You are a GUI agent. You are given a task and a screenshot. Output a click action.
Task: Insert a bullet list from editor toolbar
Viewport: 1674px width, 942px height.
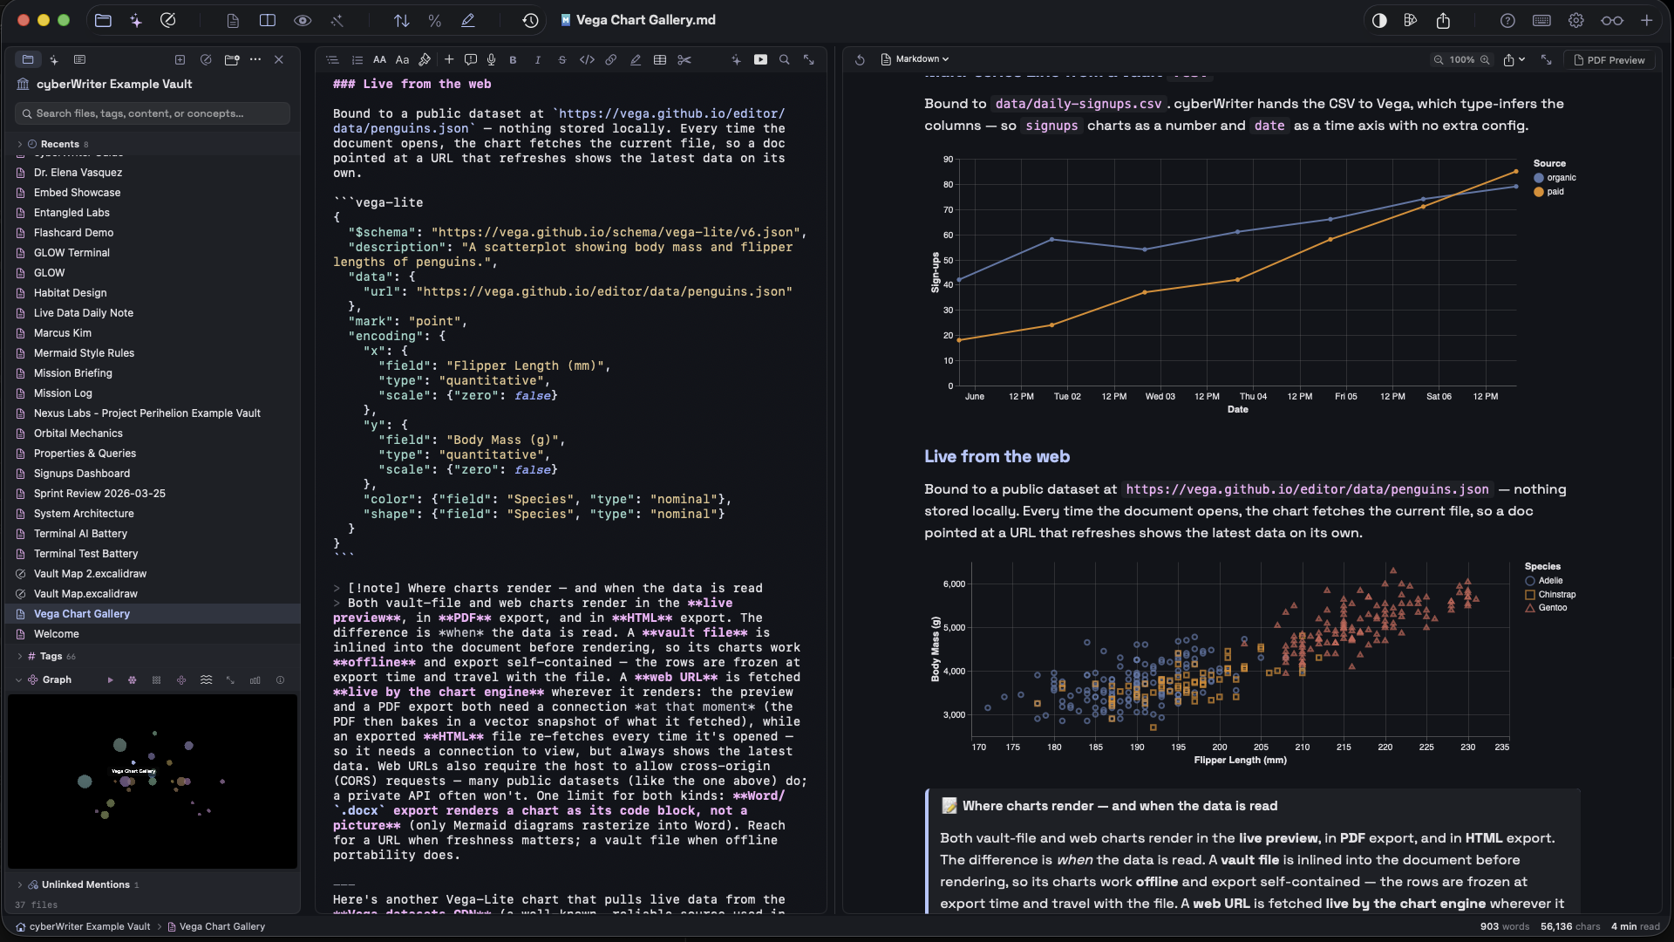point(332,60)
